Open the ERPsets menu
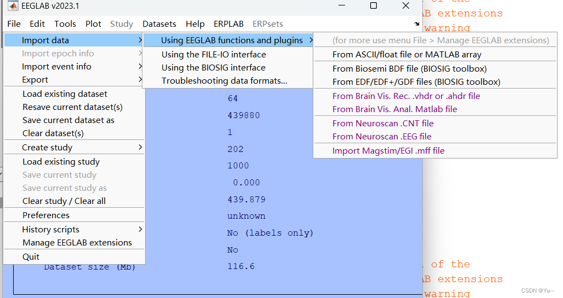The image size is (563, 298). 267,24
